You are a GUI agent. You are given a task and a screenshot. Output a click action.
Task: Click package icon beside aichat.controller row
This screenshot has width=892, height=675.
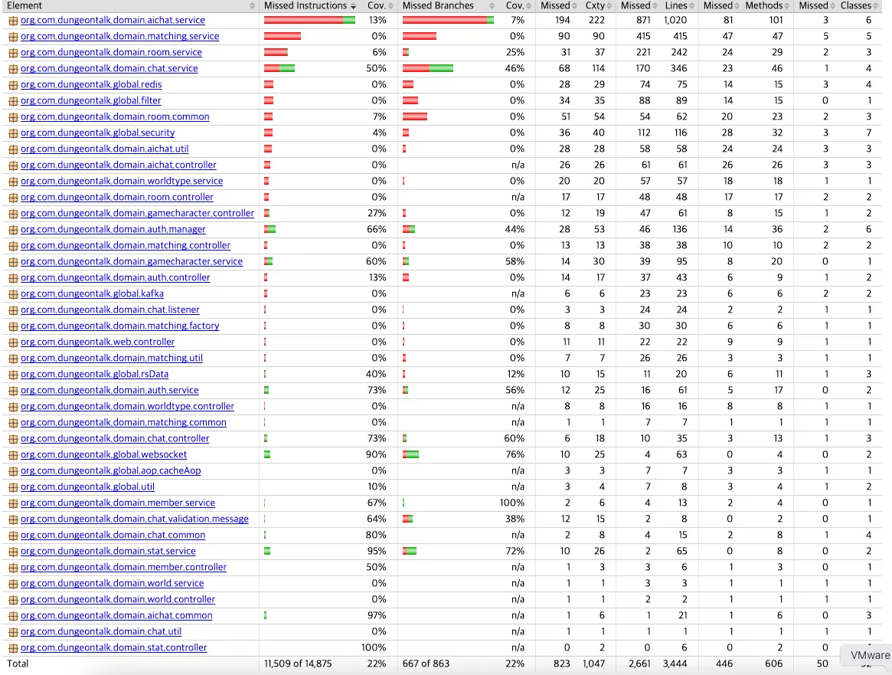coord(13,165)
